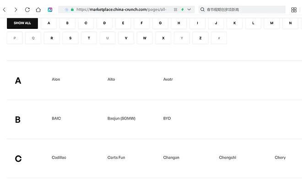
Task: Click the green padlock site security icon
Action: tap(72, 10)
